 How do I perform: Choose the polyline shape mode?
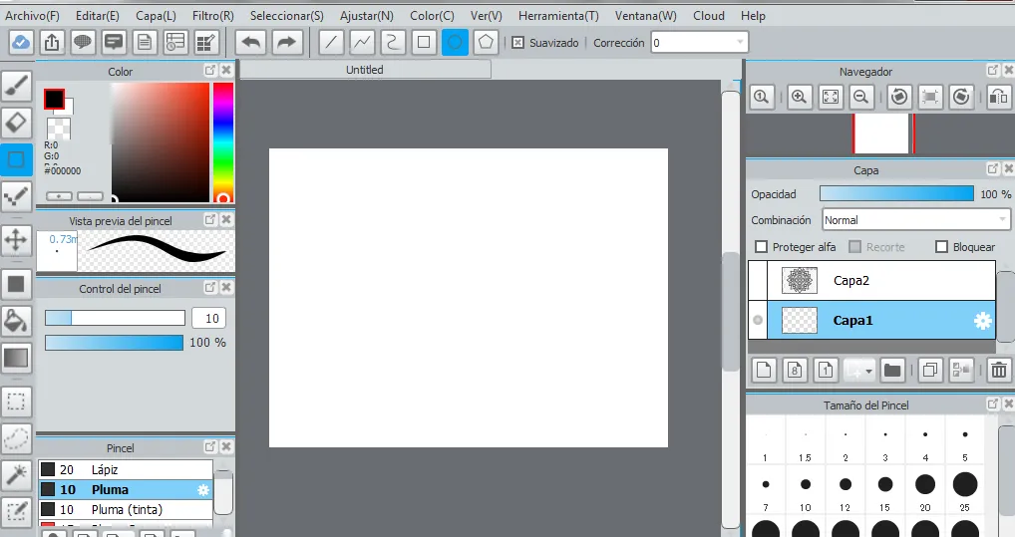pyautogui.click(x=362, y=43)
